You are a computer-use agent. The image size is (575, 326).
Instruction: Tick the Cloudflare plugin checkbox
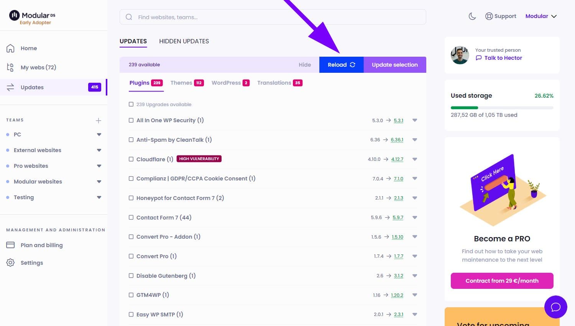[x=131, y=159]
